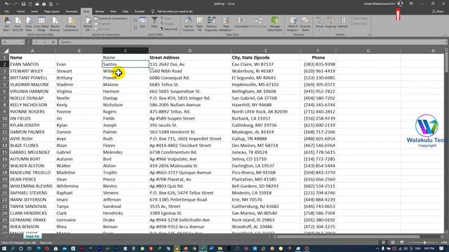Save workbook from Quick Access Toolbar
The height and width of the screenshot is (252, 449).
23,4
